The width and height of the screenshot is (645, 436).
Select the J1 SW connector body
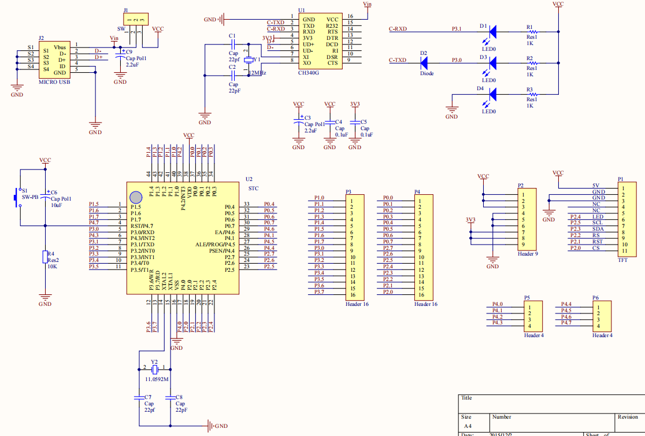tap(136, 19)
